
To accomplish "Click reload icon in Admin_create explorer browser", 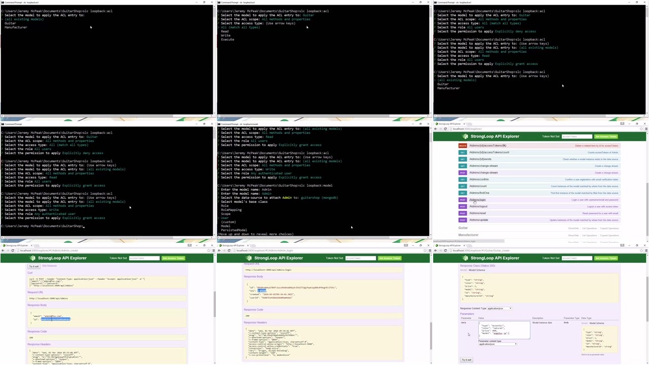I will [12, 250].
